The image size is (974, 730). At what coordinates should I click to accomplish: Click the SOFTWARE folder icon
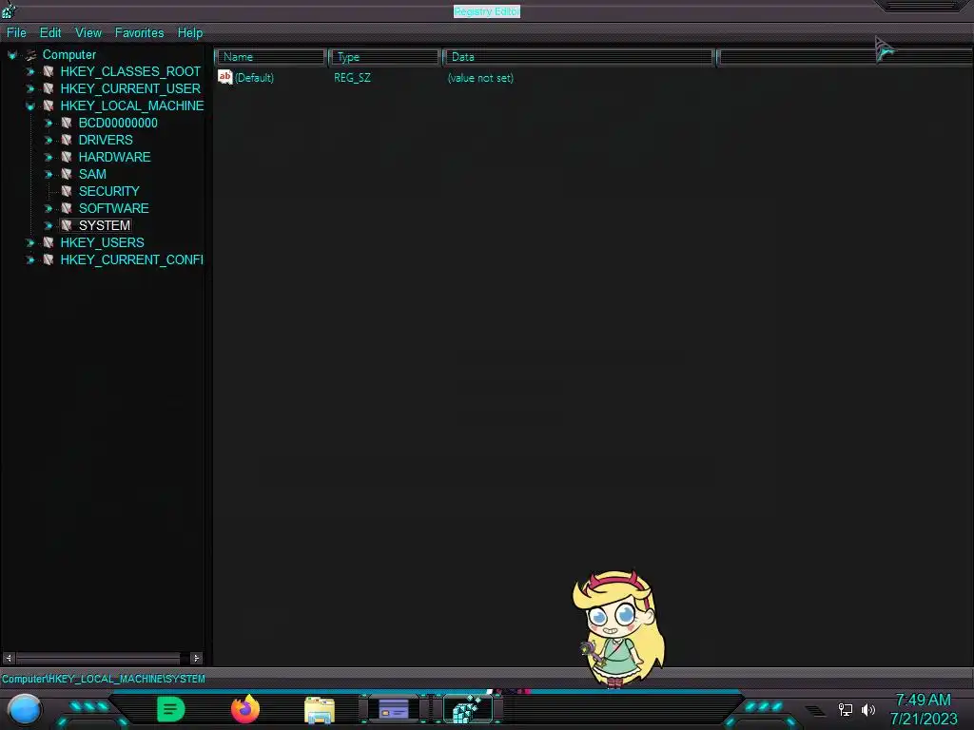(67, 208)
